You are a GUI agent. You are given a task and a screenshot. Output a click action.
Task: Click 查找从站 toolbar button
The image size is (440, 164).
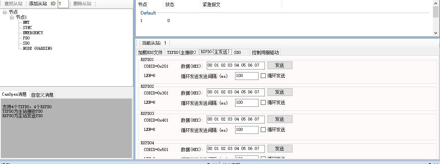click(x=13, y=4)
